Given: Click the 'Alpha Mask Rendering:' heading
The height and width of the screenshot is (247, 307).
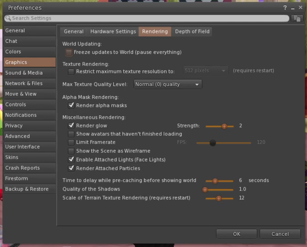Looking at the screenshot, I should click(90, 97).
